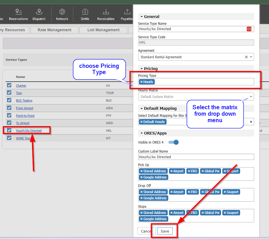Open the Agreement dropdown arrow

(x=251, y=57)
